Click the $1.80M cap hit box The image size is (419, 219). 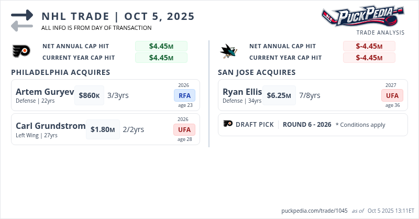coord(103,129)
